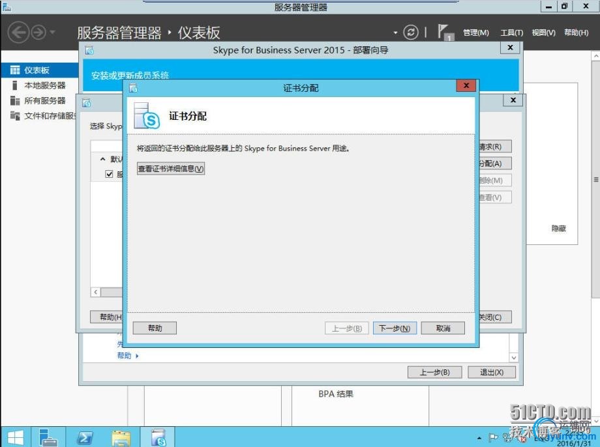Expand dropdown arrow beside refresh icon

tap(395, 33)
